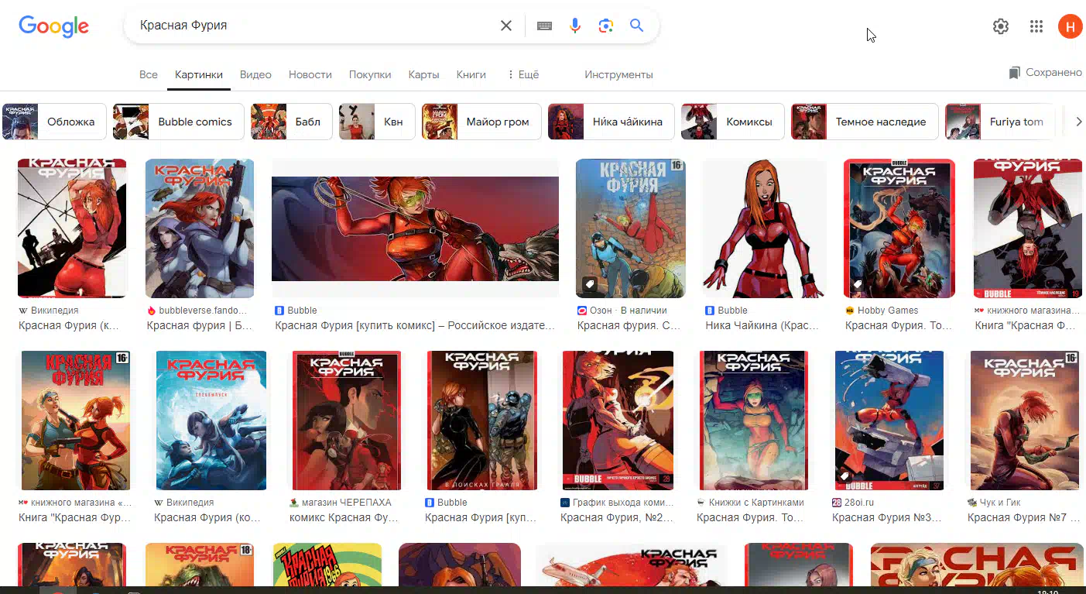Open the Google apps grid
The image size is (1086, 594).
point(1036,26)
